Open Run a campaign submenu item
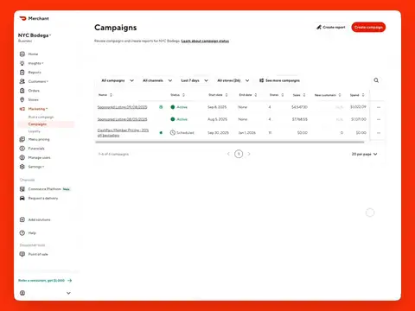This screenshot has width=415, height=311. click(41, 117)
